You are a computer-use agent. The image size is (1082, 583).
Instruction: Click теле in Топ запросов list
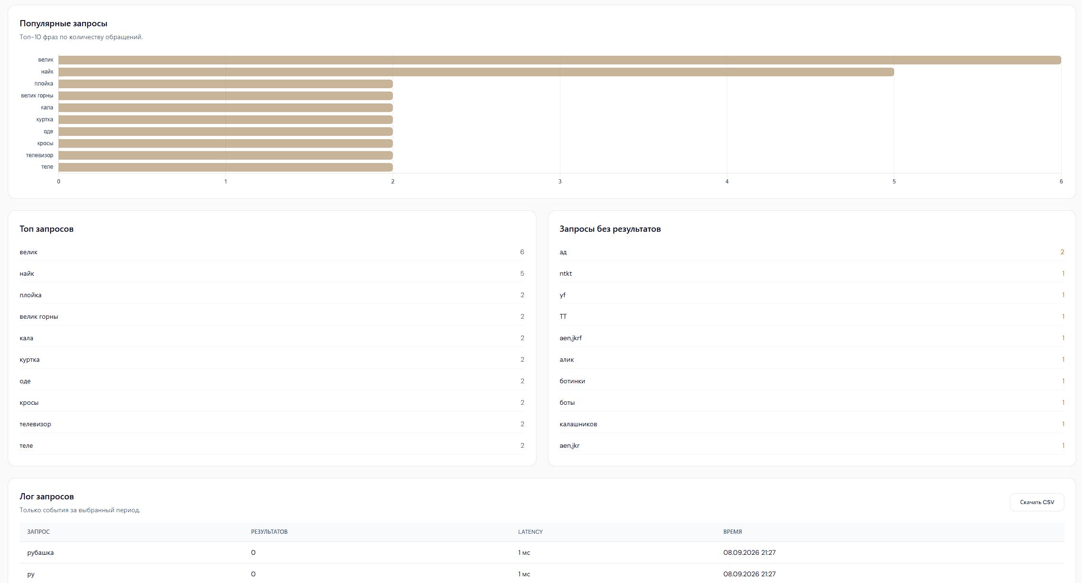coord(272,445)
